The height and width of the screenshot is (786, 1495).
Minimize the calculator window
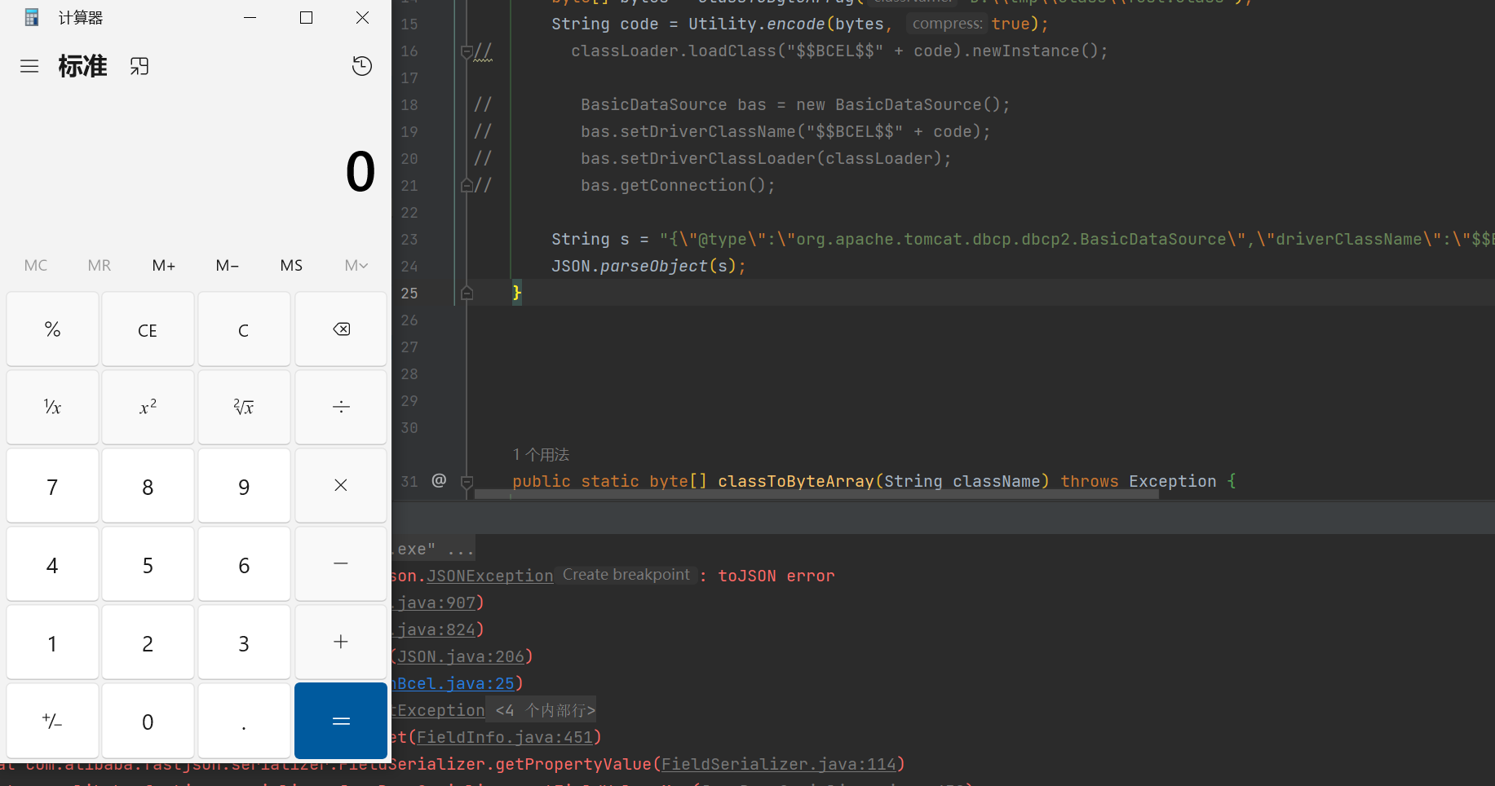[x=250, y=17]
